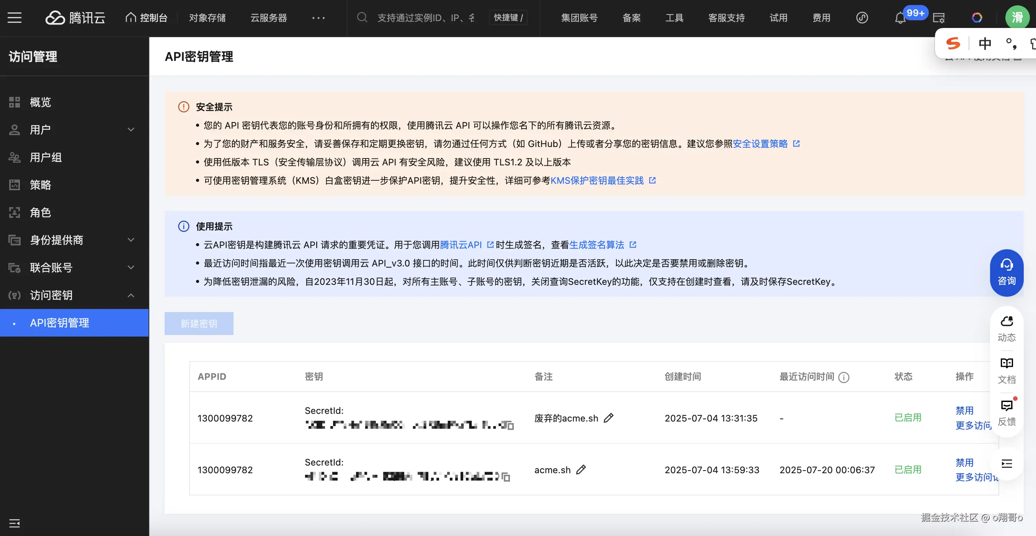
Task: Click the notification bell icon
Action: point(900,18)
